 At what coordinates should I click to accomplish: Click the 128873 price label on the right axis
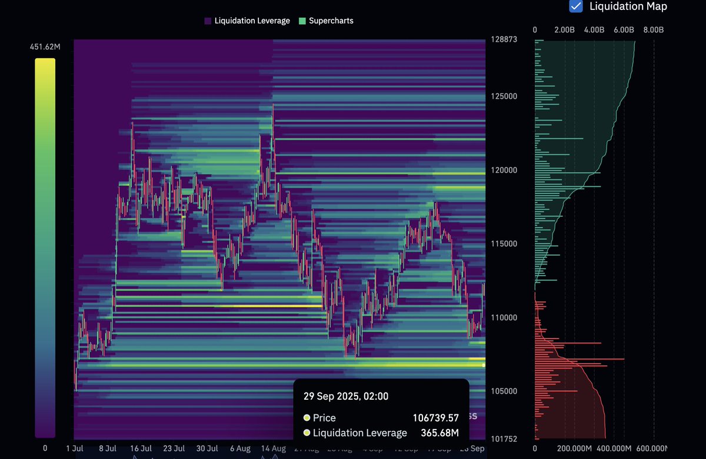pyautogui.click(x=504, y=40)
